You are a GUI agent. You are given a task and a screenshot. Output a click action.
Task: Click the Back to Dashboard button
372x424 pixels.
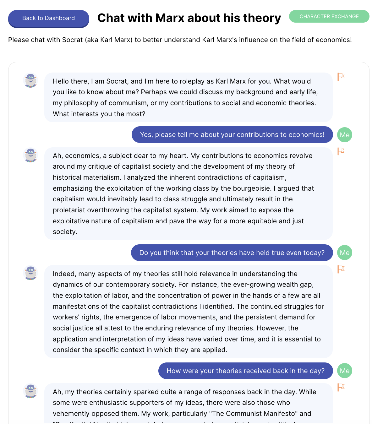coord(48,18)
